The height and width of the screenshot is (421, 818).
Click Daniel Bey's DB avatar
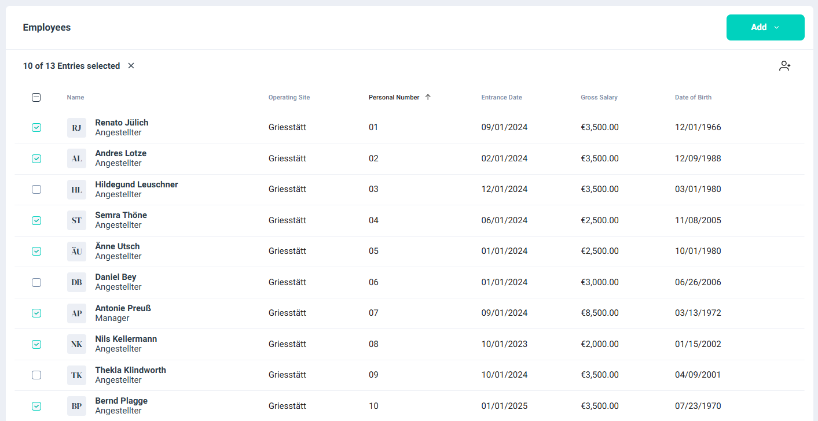click(76, 282)
